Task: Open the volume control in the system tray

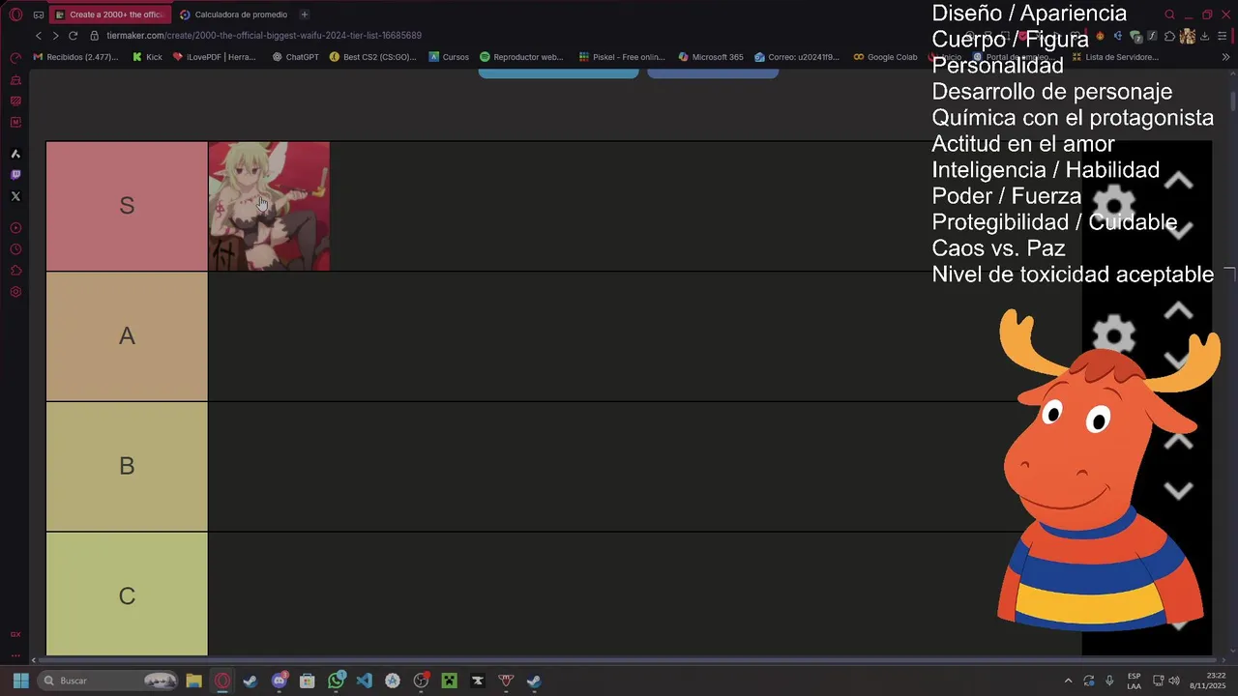Action: (x=1174, y=681)
